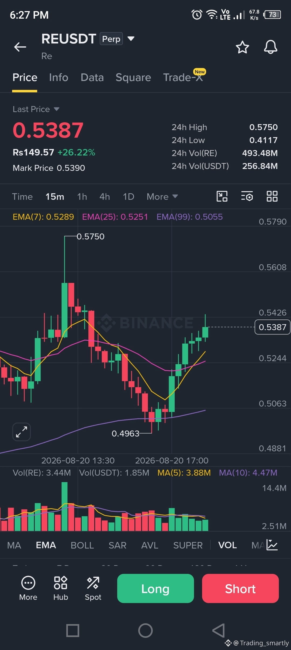Open chart grid layout icon
291x650 pixels.
click(x=272, y=196)
